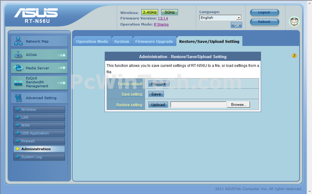Click the arrow icon beside USB Application
The width and height of the screenshot is (312, 194).
pyautogui.click(x=18, y=133)
